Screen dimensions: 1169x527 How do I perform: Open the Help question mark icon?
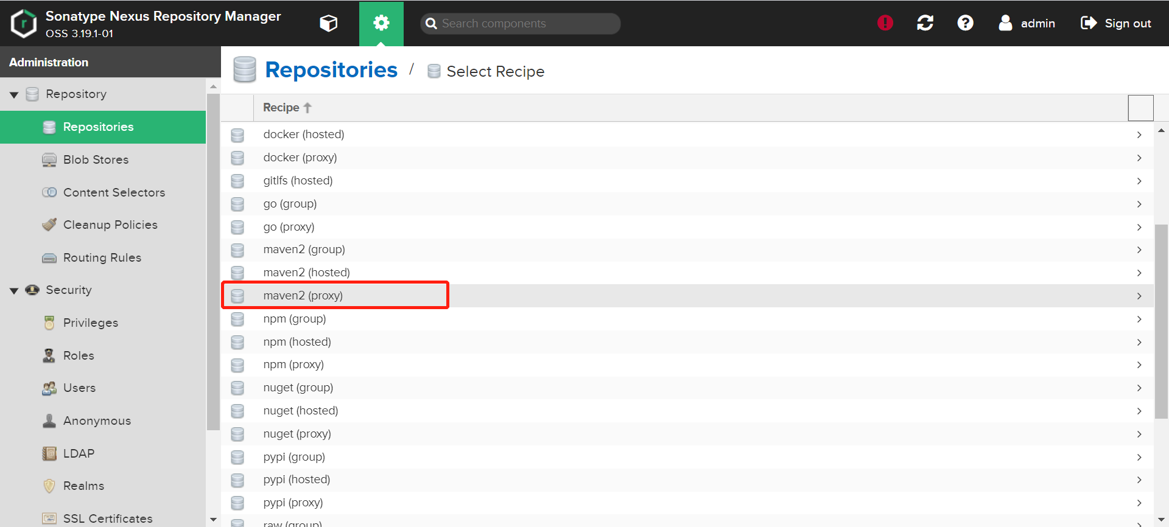point(966,23)
